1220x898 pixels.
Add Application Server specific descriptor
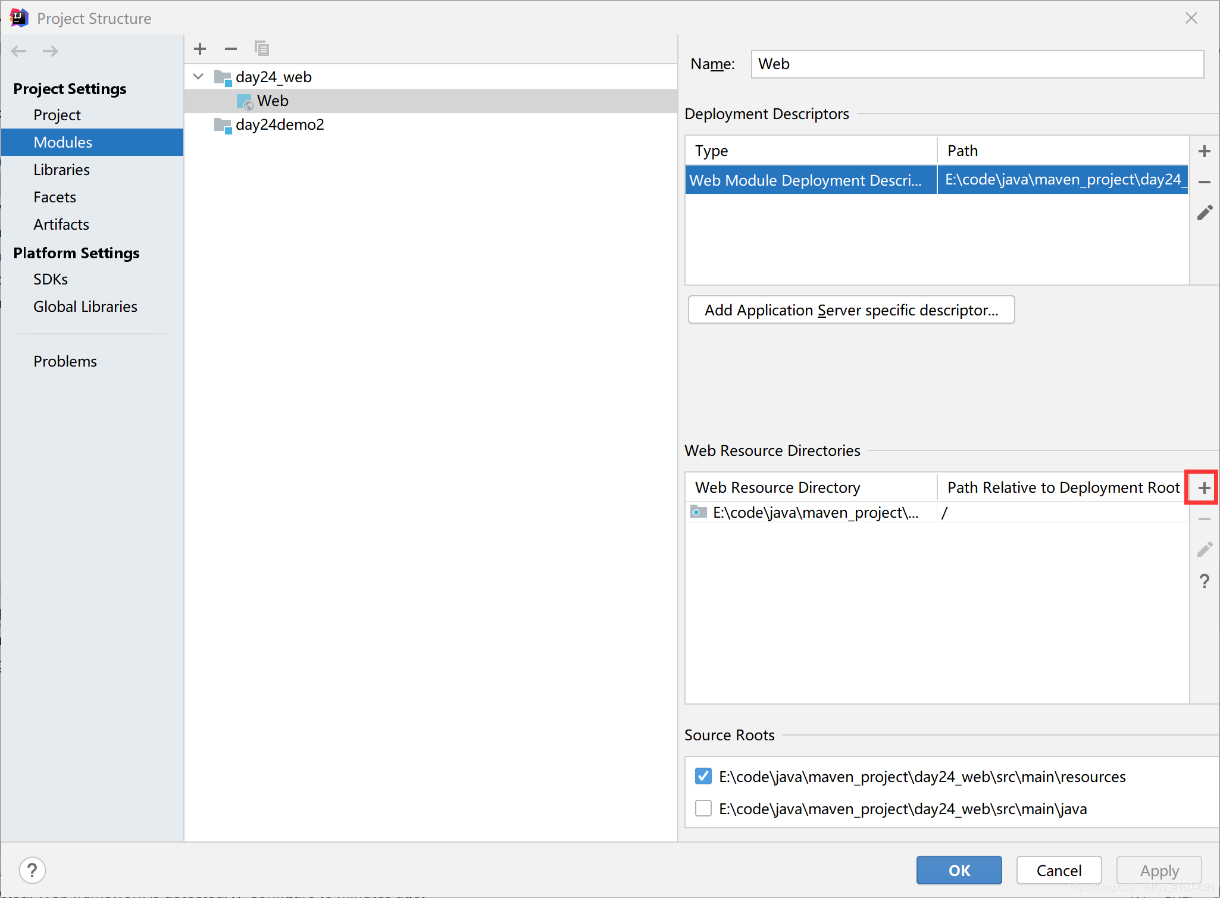click(852, 310)
